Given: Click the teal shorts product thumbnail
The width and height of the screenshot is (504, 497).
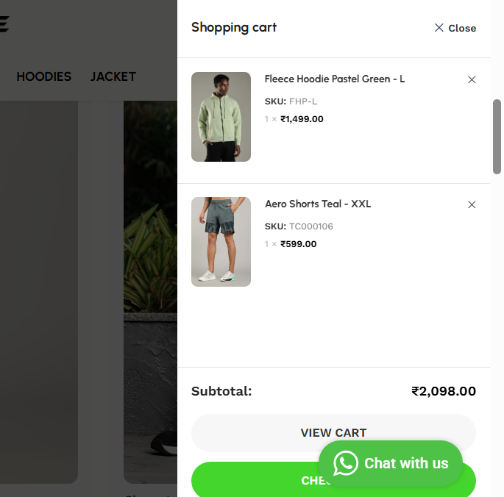Looking at the screenshot, I should pyautogui.click(x=221, y=242).
